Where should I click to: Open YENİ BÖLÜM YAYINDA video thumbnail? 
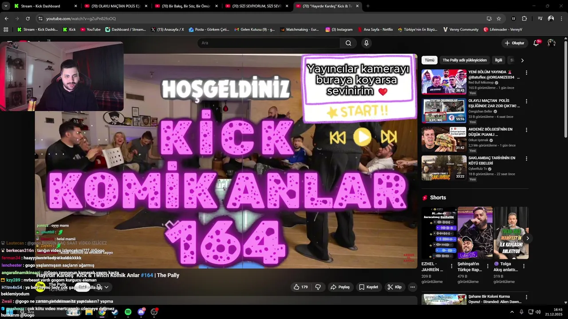point(444,82)
